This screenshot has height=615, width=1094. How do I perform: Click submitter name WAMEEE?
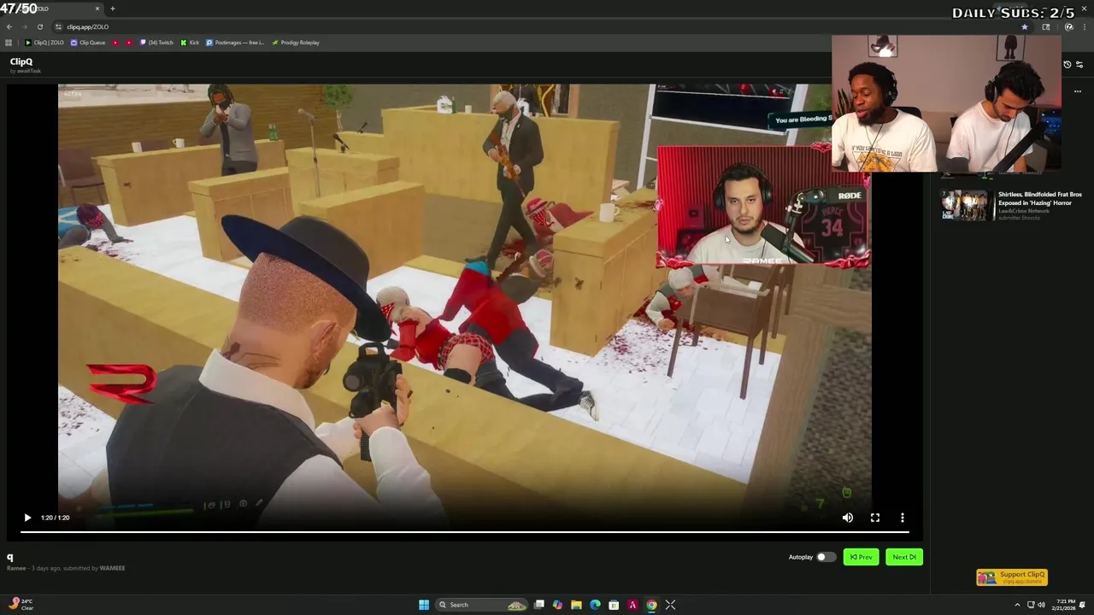click(112, 568)
